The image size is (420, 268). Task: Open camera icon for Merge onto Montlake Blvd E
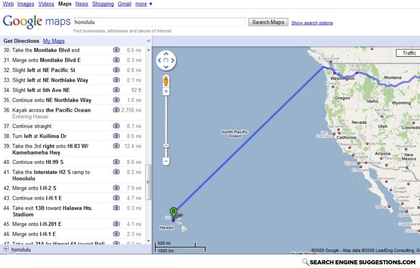116,60
